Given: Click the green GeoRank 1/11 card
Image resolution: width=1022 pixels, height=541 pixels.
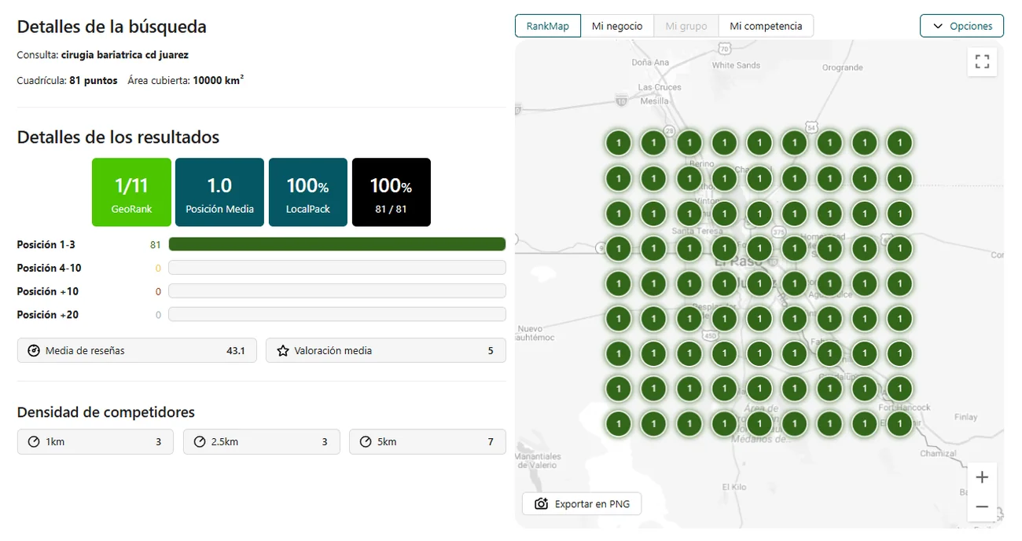Looking at the screenshot, I should (x=131, y=192).
